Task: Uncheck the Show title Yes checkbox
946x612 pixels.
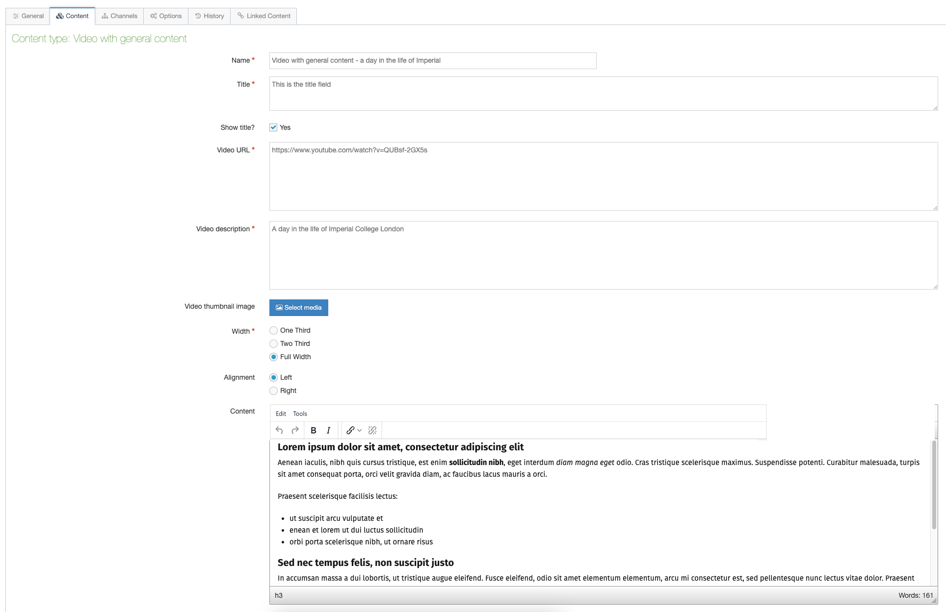Action: click(x=273, y=127)
